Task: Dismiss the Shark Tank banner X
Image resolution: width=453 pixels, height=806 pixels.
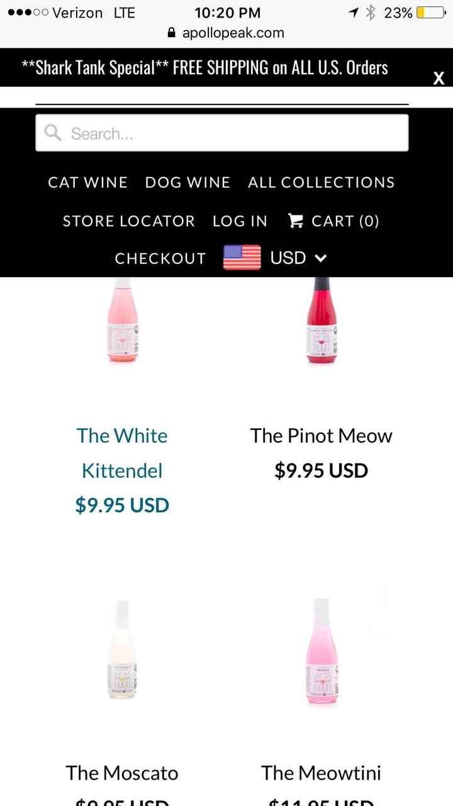Action: pos(439,78)
